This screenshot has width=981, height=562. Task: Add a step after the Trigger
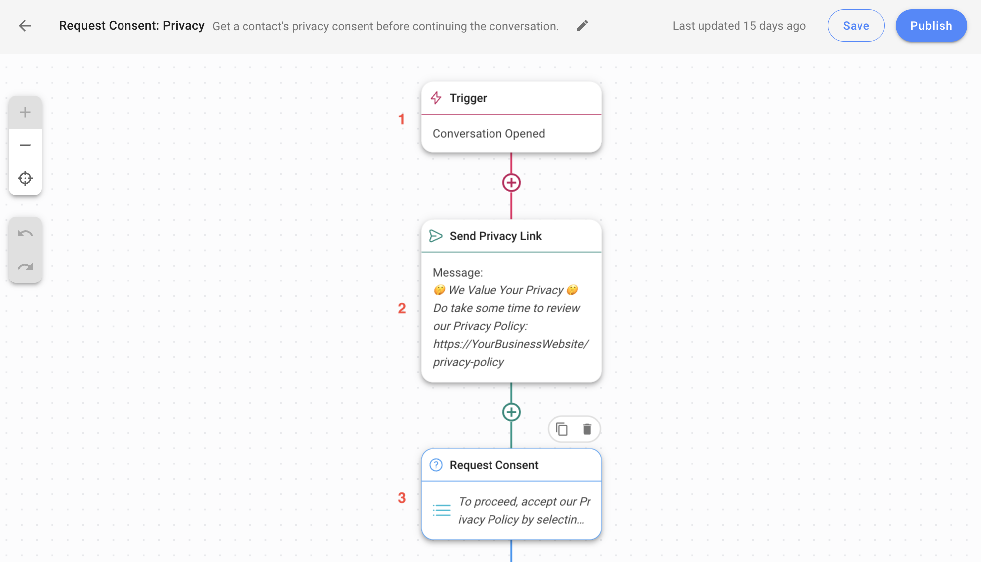tap(511, 183)
